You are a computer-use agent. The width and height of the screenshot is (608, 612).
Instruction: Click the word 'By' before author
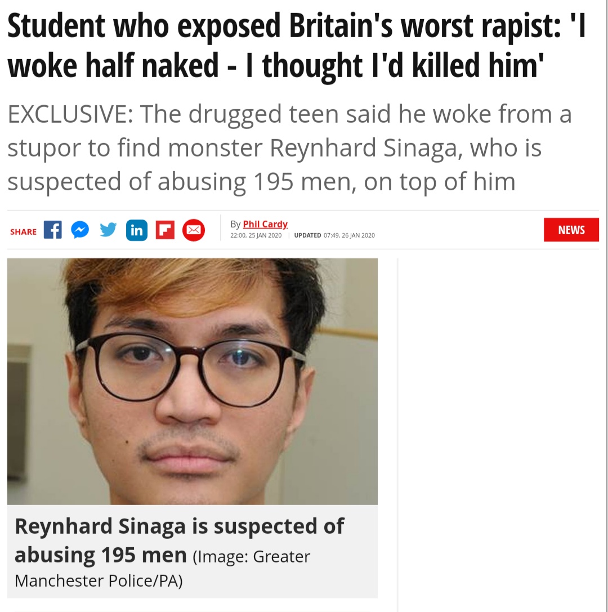235,224
